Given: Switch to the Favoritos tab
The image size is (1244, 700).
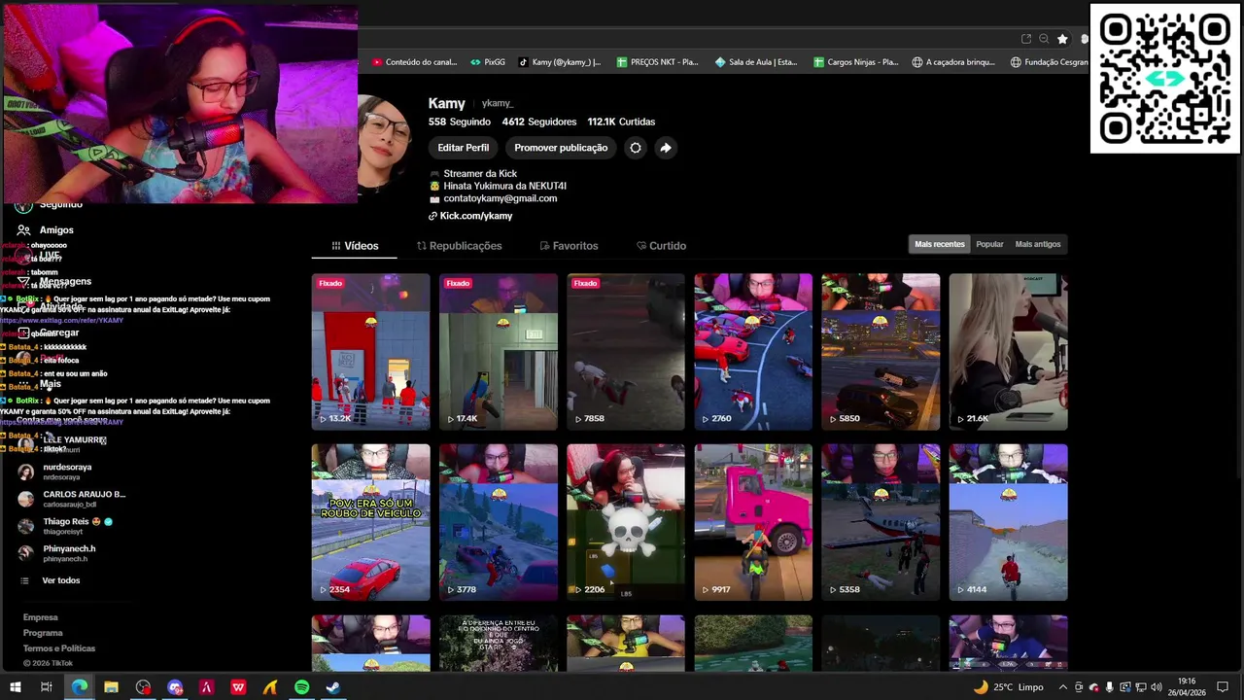Looking at the screenshot, I should [569, 246].
